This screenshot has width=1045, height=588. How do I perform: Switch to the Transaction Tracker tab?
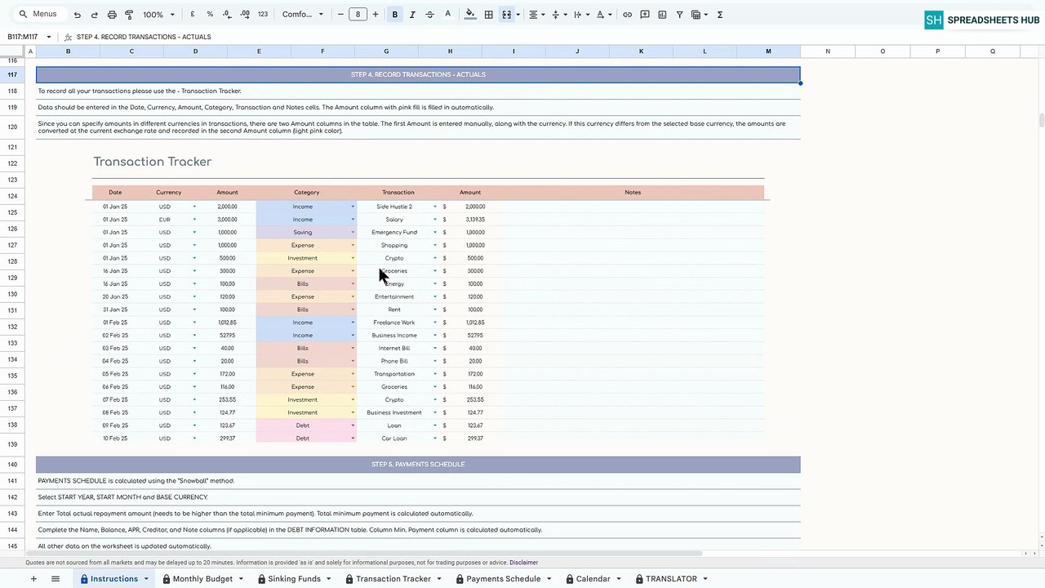[x=394, y=579]
